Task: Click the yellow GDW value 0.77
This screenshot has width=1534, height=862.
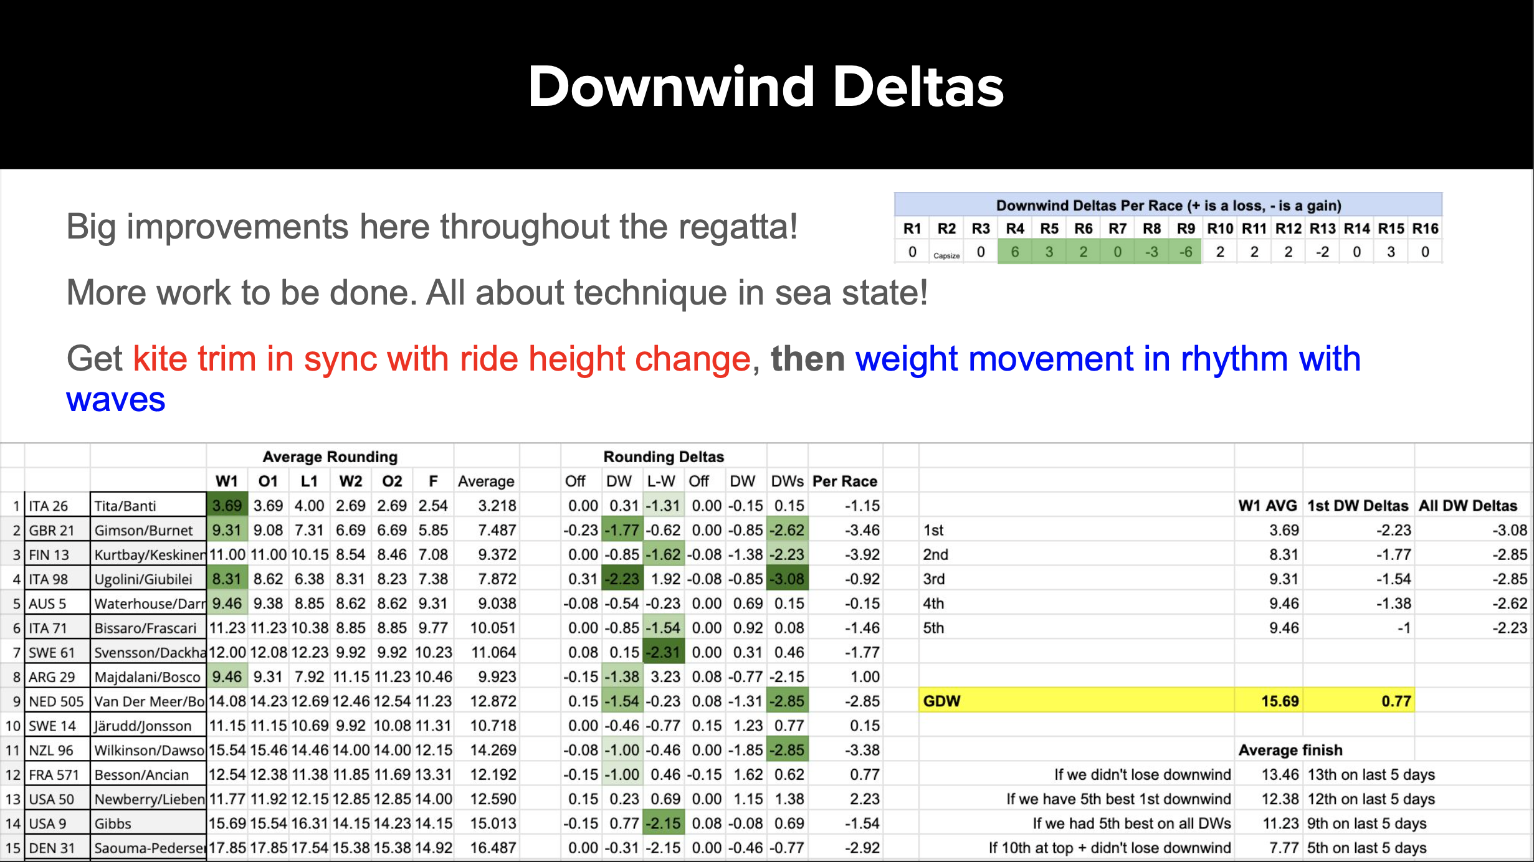Action: [x=1358, y=701]
